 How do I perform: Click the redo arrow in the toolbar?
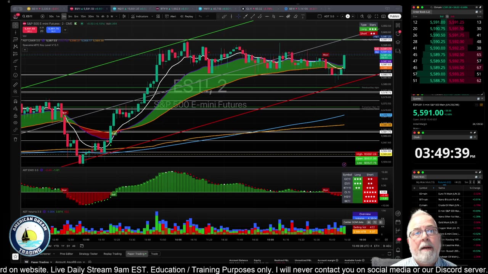(207, 16)
